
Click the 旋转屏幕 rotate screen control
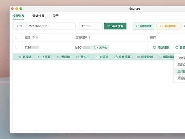(123, 57)
